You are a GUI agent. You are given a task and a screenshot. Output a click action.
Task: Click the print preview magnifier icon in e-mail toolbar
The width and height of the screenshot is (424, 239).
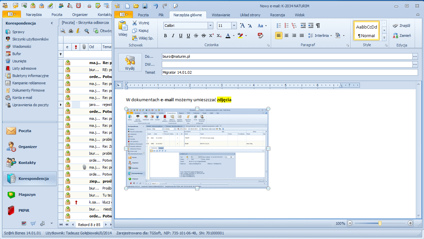tap(175, 6)
